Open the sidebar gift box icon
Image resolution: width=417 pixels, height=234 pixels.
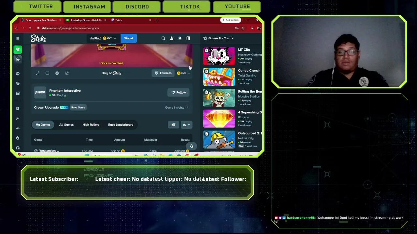(x=18, y=84)
